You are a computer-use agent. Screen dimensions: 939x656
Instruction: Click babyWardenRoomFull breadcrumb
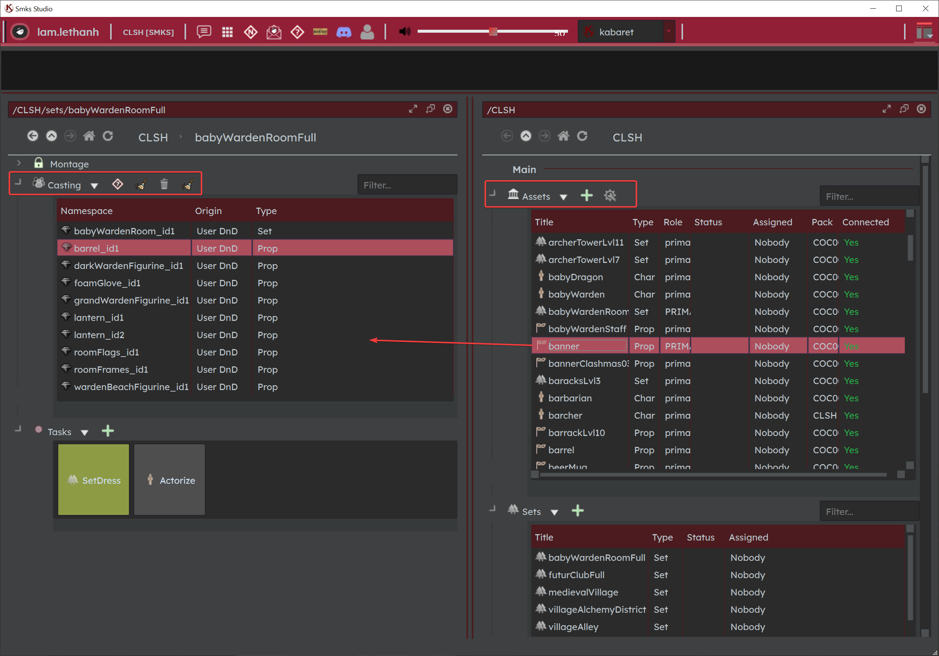(x=255, y=138)
